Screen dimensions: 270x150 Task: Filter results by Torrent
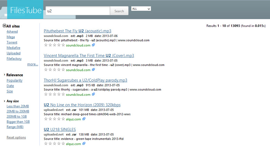(12, 42)
